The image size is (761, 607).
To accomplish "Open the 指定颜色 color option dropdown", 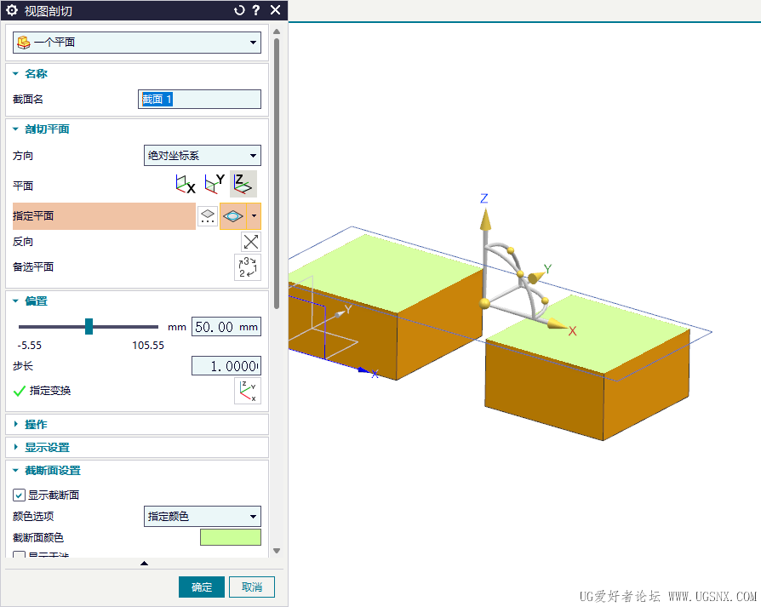I will coord(203,516).
